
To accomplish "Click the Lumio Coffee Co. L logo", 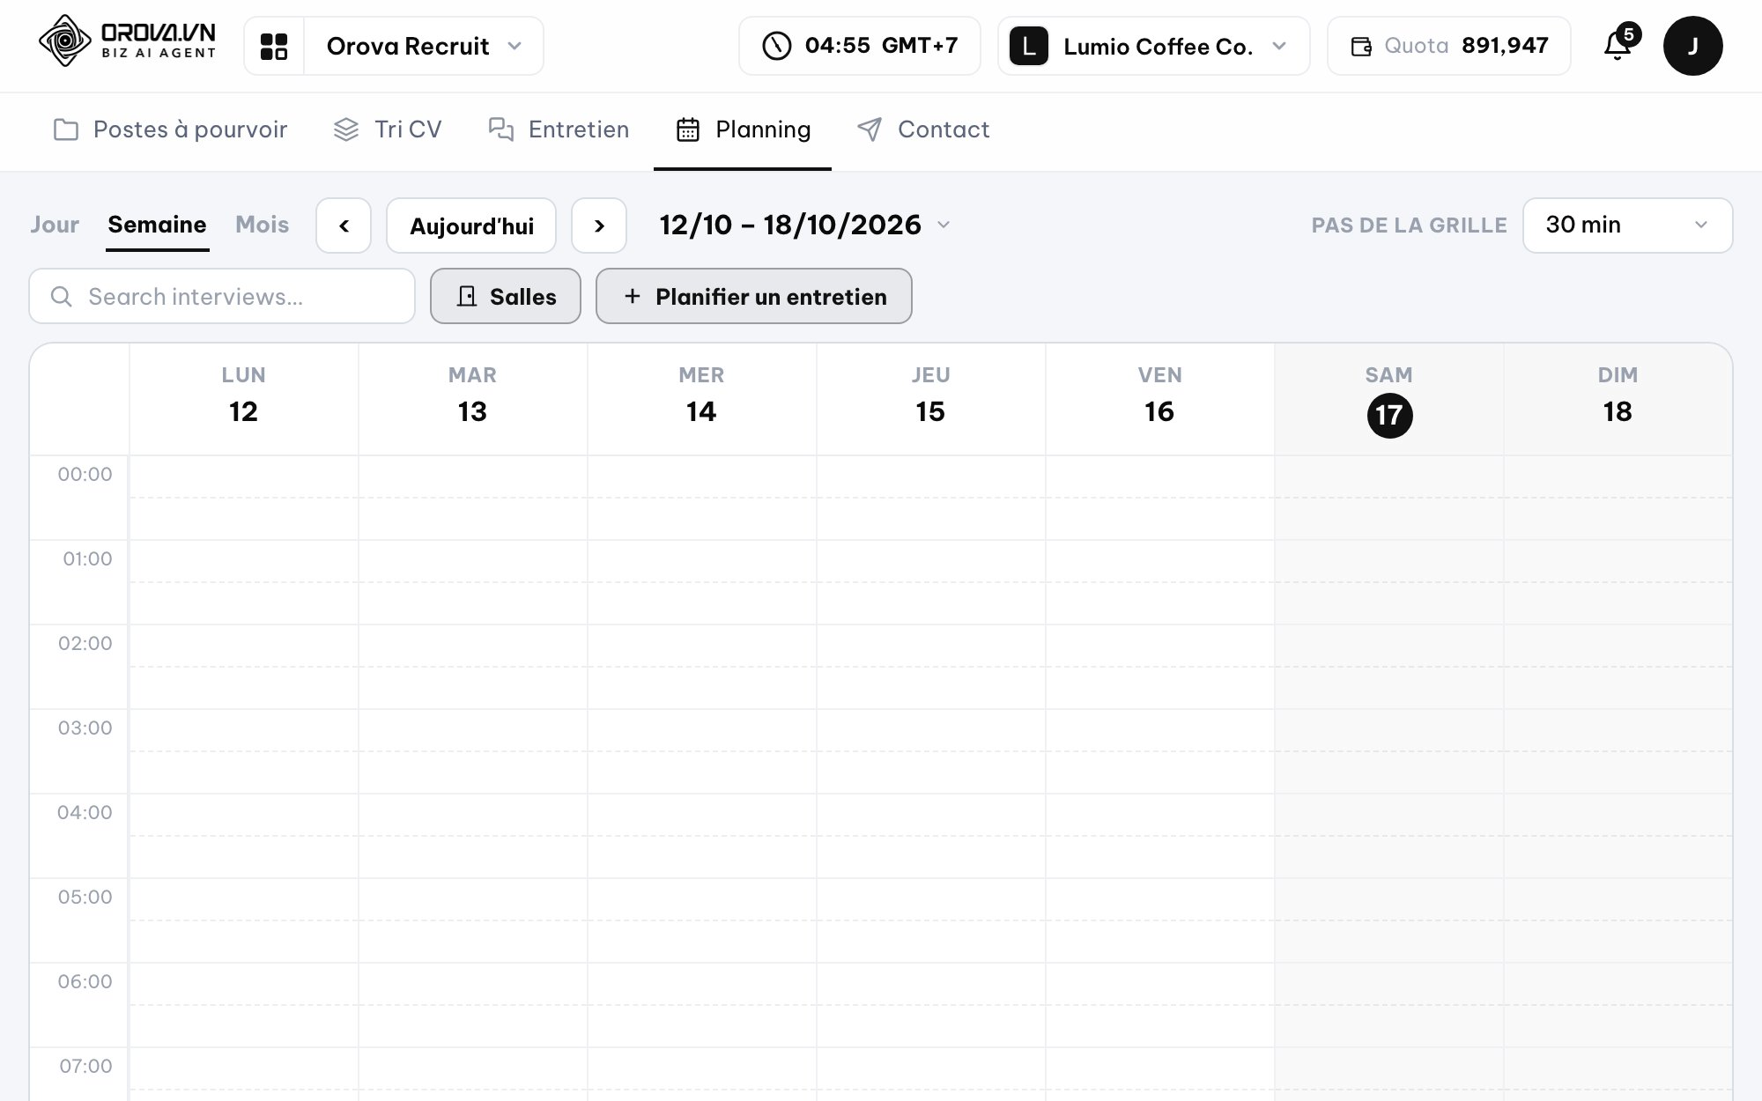I will (x=1028, y=46).
